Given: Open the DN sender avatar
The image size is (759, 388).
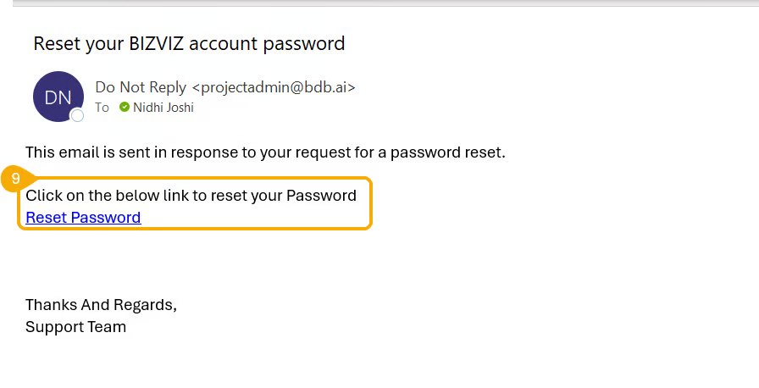Looking at the screenshot, I should click(58, 97).
